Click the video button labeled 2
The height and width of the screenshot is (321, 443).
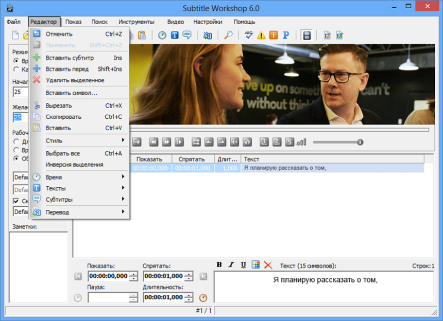[277, 142]
